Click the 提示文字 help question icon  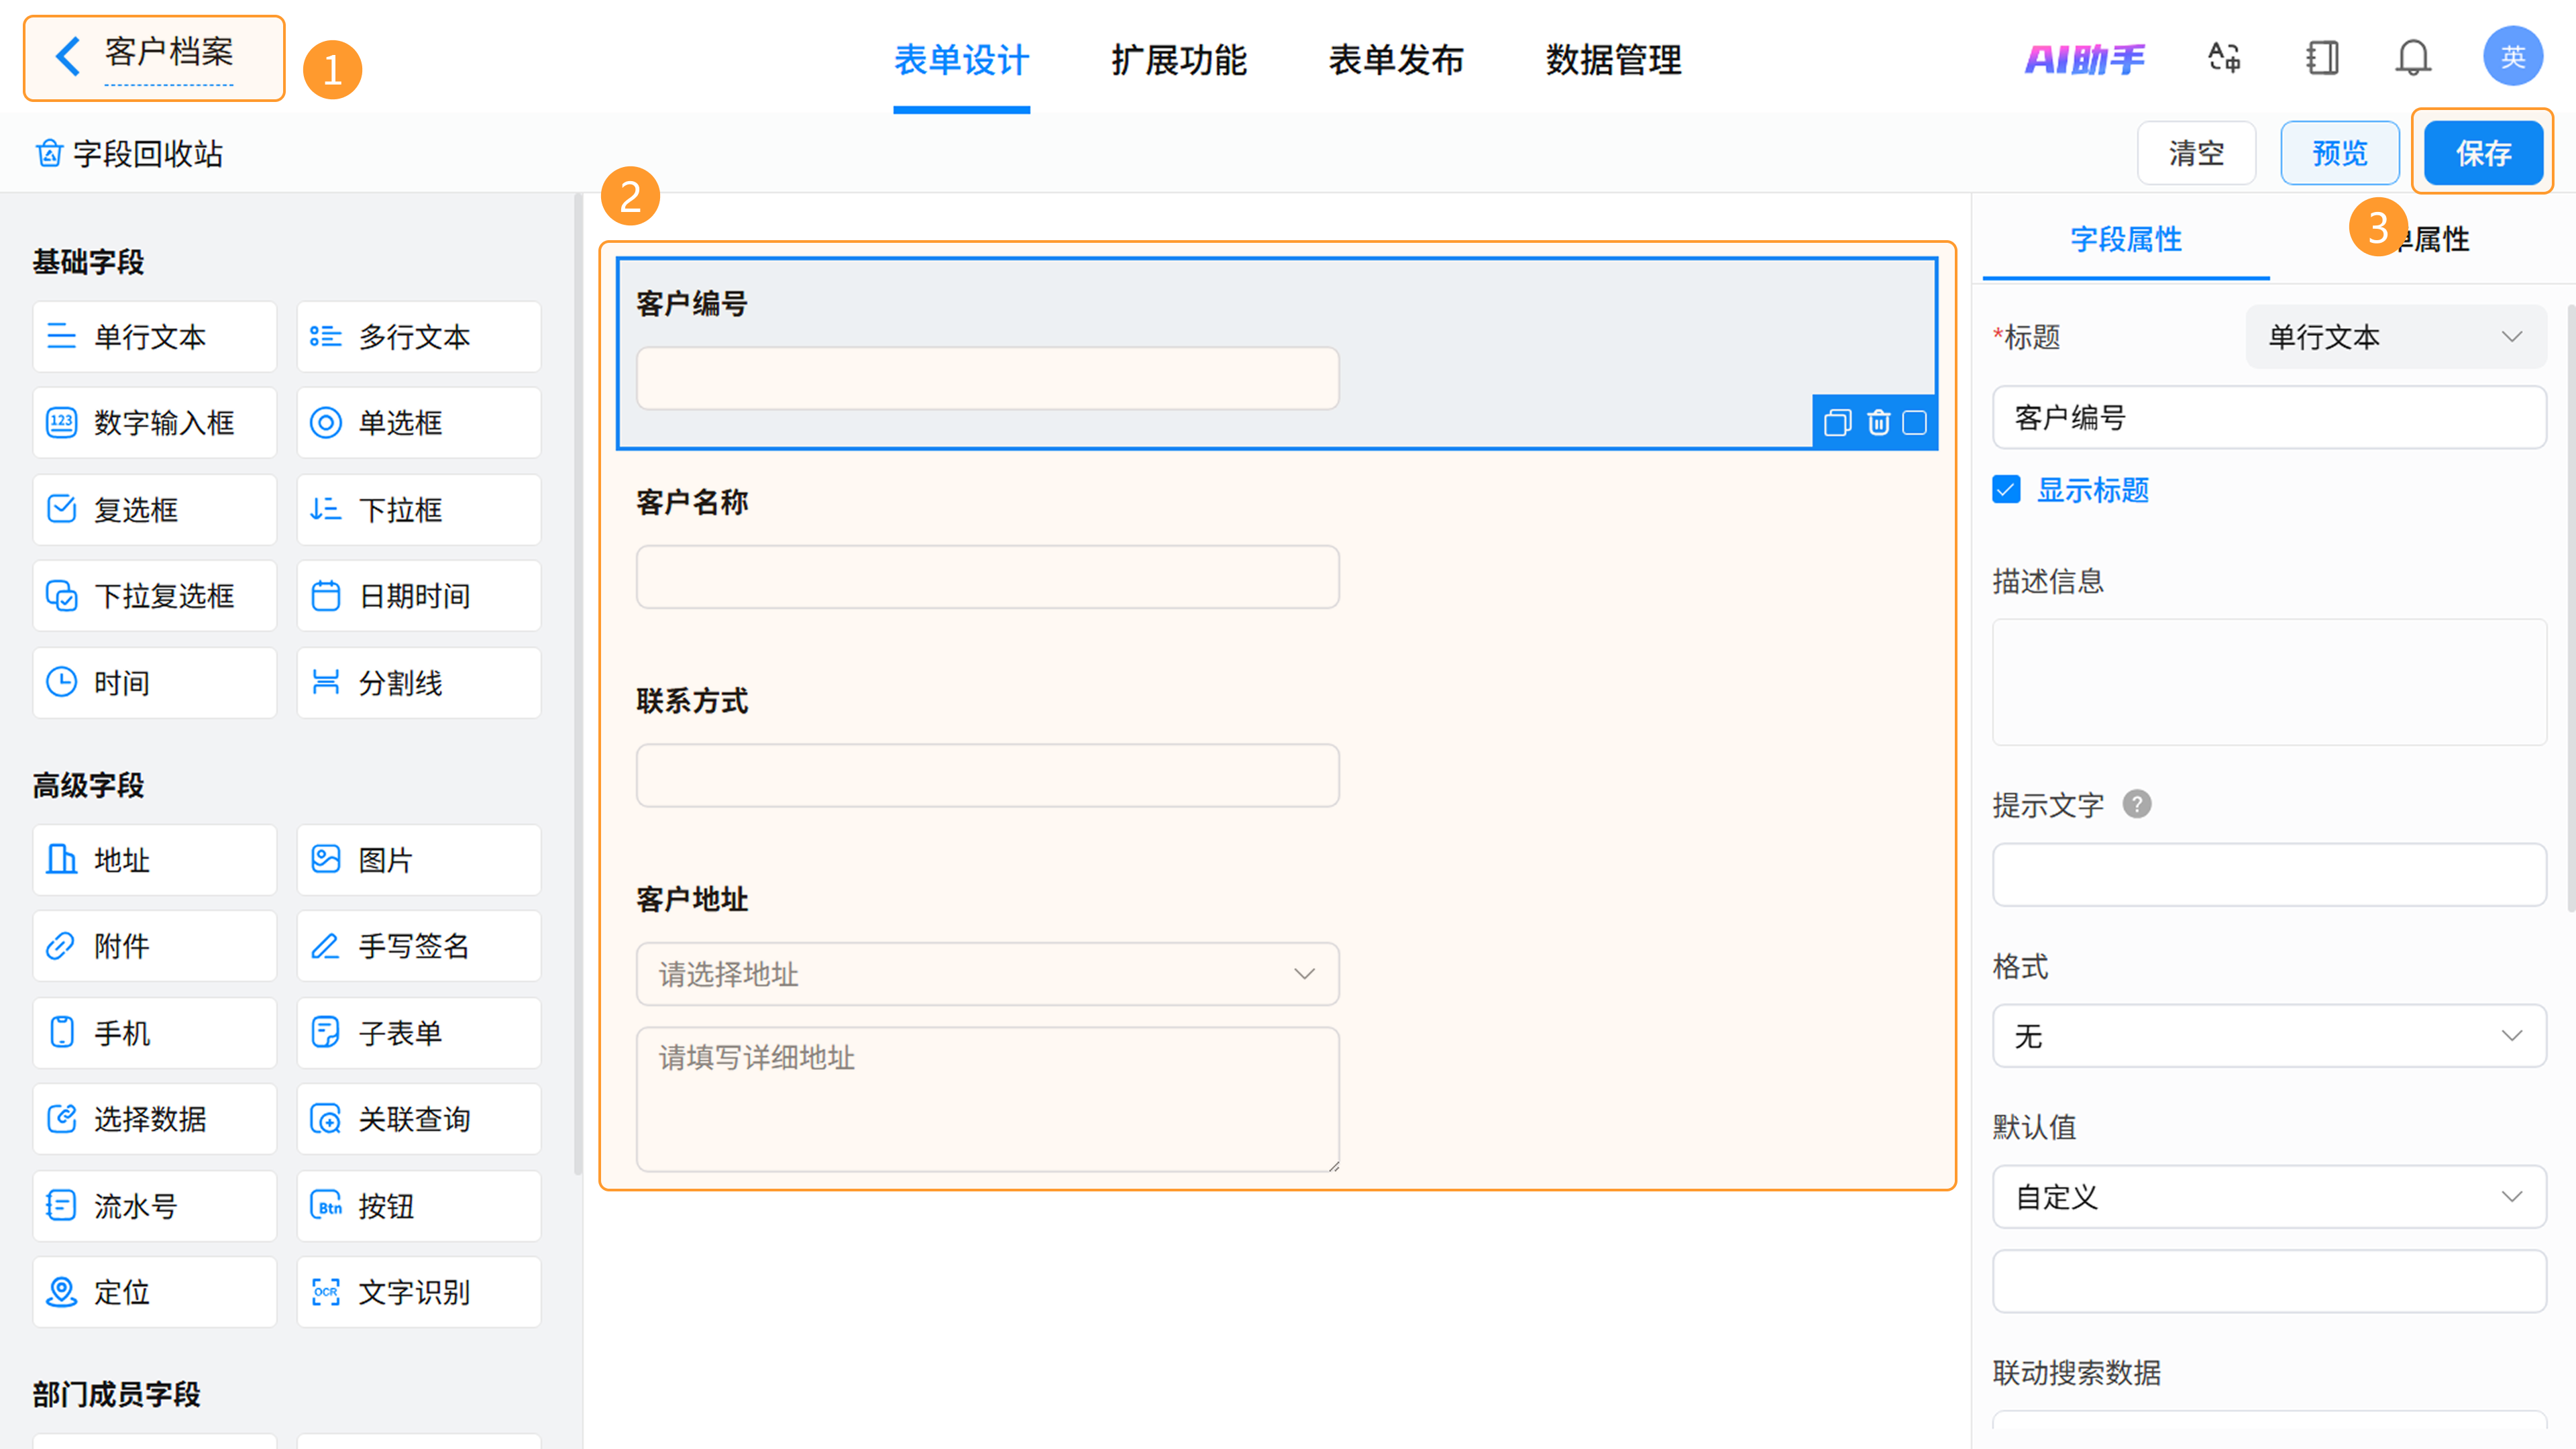pos(2136,804)
